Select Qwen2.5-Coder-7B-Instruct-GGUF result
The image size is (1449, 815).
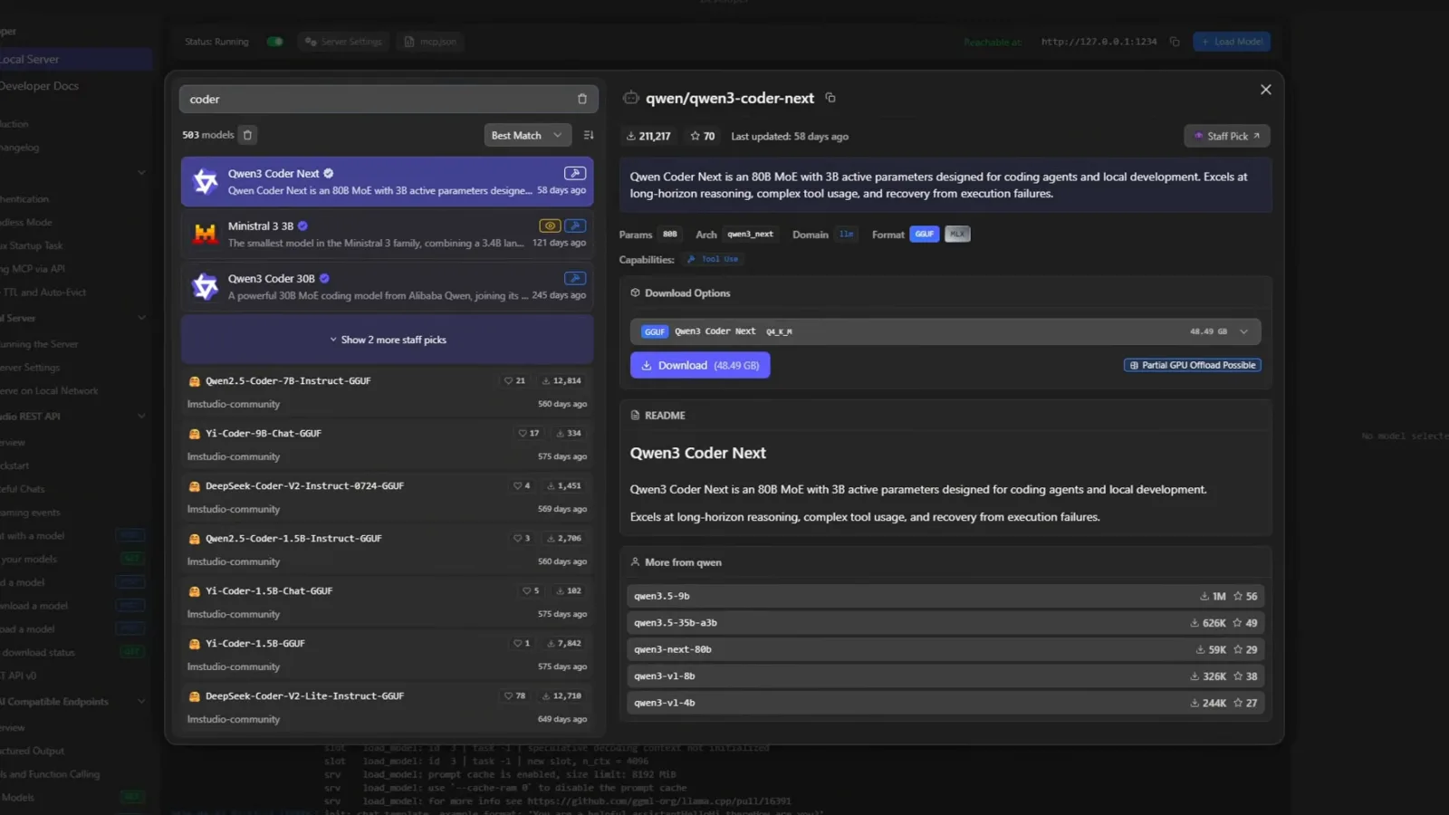coord(388,392)
